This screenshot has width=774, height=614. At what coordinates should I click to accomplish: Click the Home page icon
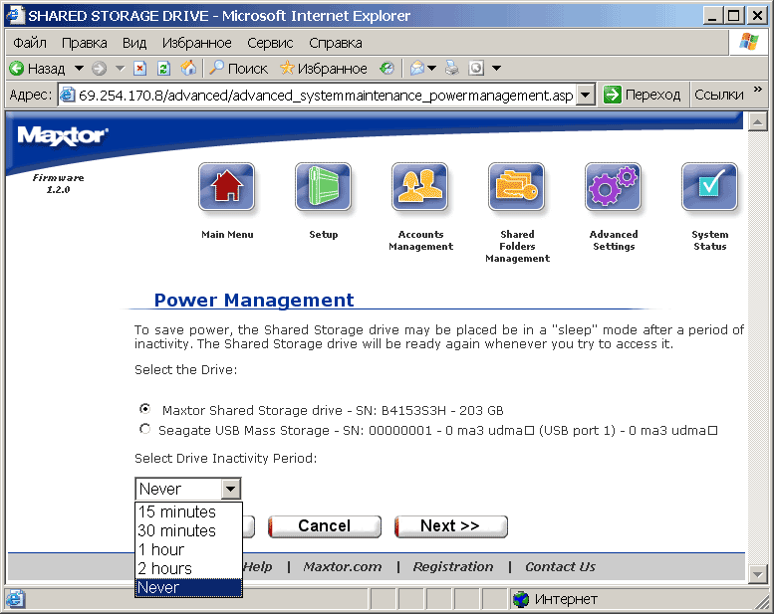[x=188, y=68]
